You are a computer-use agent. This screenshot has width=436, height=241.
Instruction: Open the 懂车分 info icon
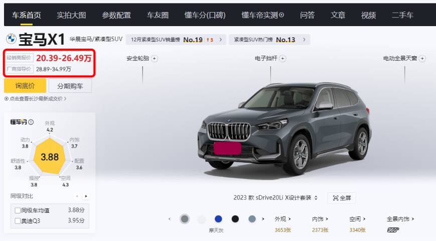point(31,122)
